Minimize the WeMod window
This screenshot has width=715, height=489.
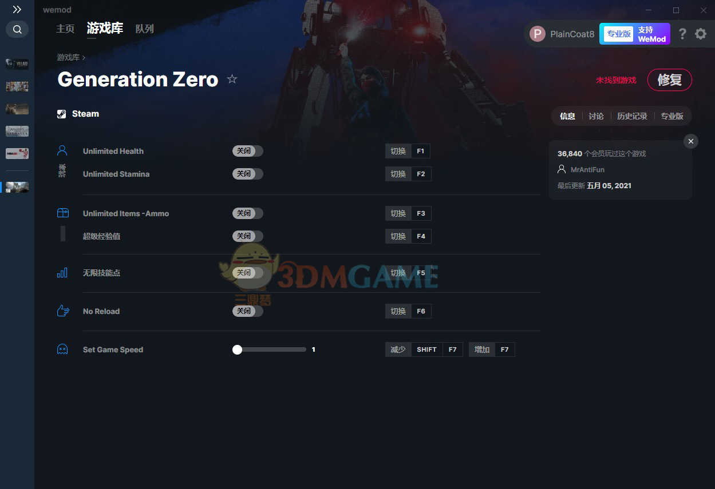(649, 10)
